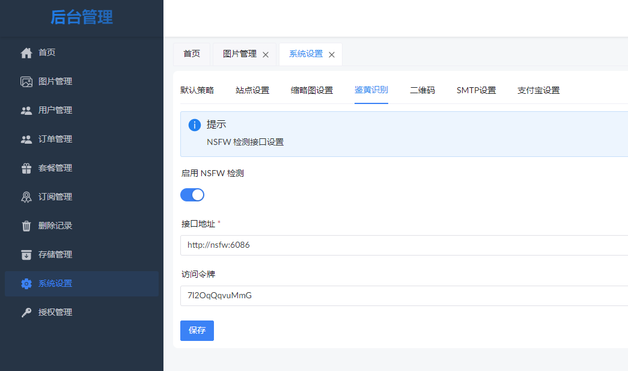Go to the 二维码 settings tab
Image resolution: width=628 pixels, height=371 pixels.
click(x=422, y=91)
